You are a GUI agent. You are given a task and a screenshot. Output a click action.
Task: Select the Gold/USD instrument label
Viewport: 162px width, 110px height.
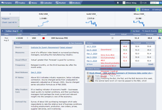coord(91,14)
